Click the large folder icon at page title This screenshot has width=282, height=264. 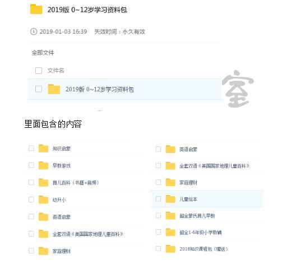[36, 9]
